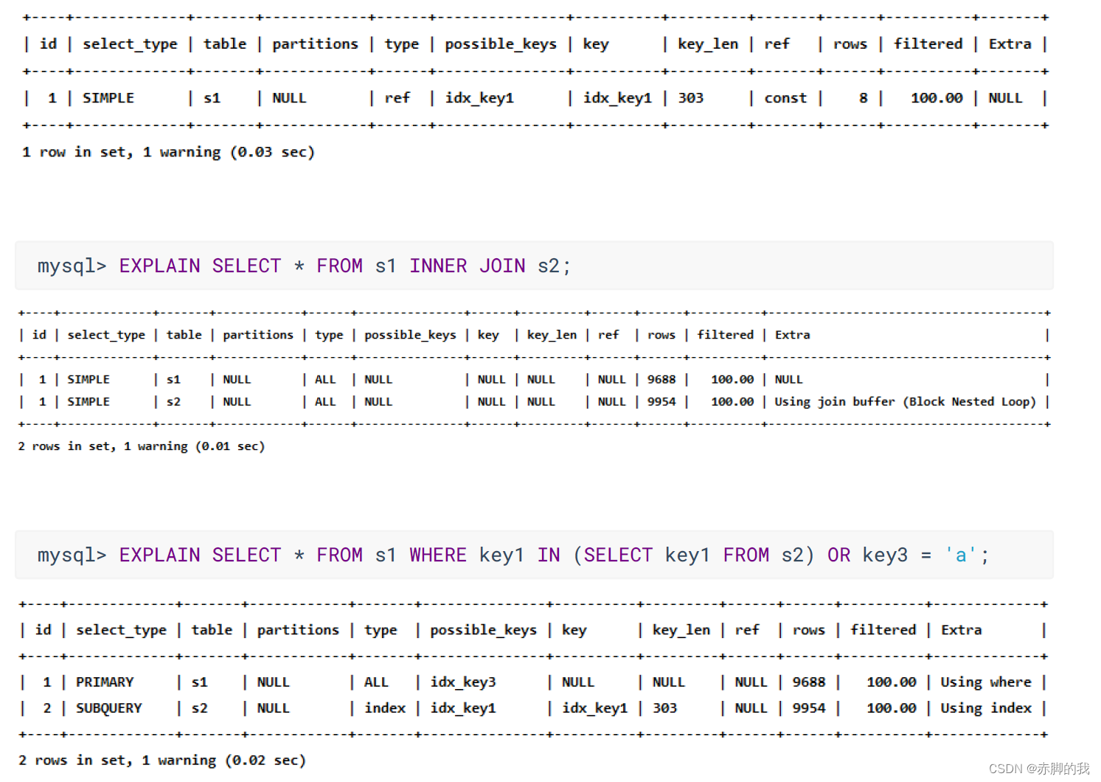Select the '2 rows in set, 1 warning (0.02 sec)' line
This screenshot has height=782, width=1101.
[162, 761]
